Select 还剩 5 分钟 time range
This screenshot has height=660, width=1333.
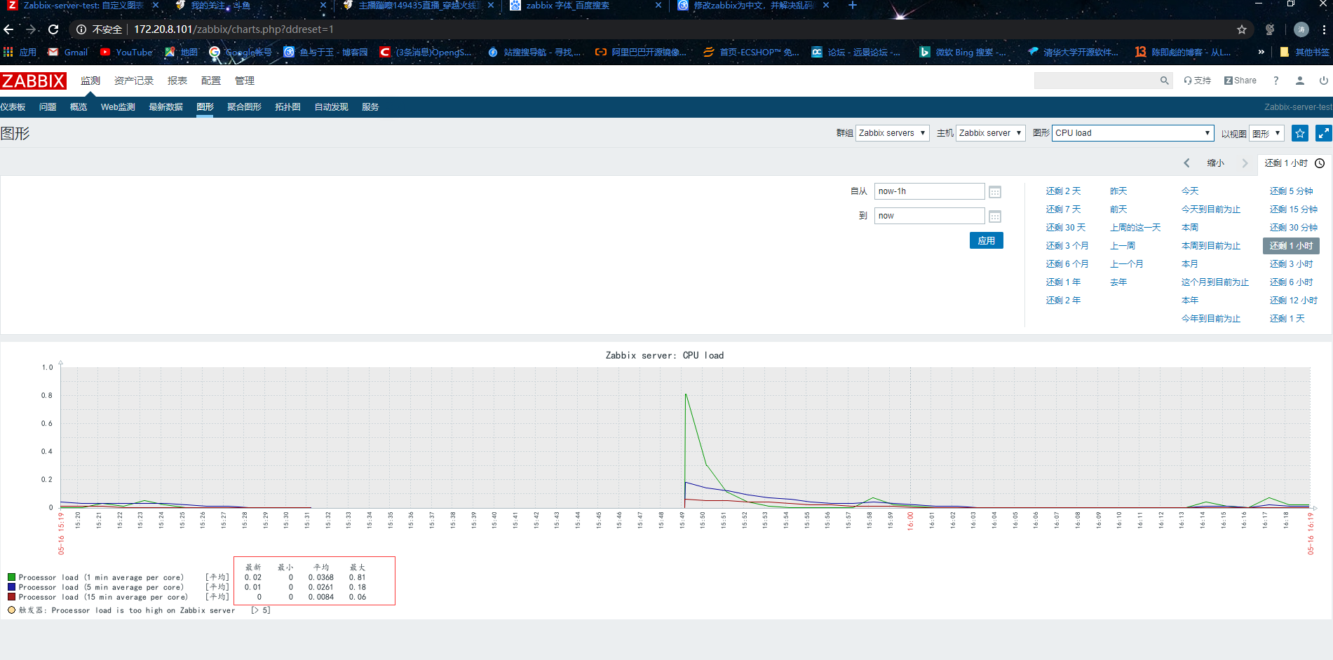point(1291,191)
